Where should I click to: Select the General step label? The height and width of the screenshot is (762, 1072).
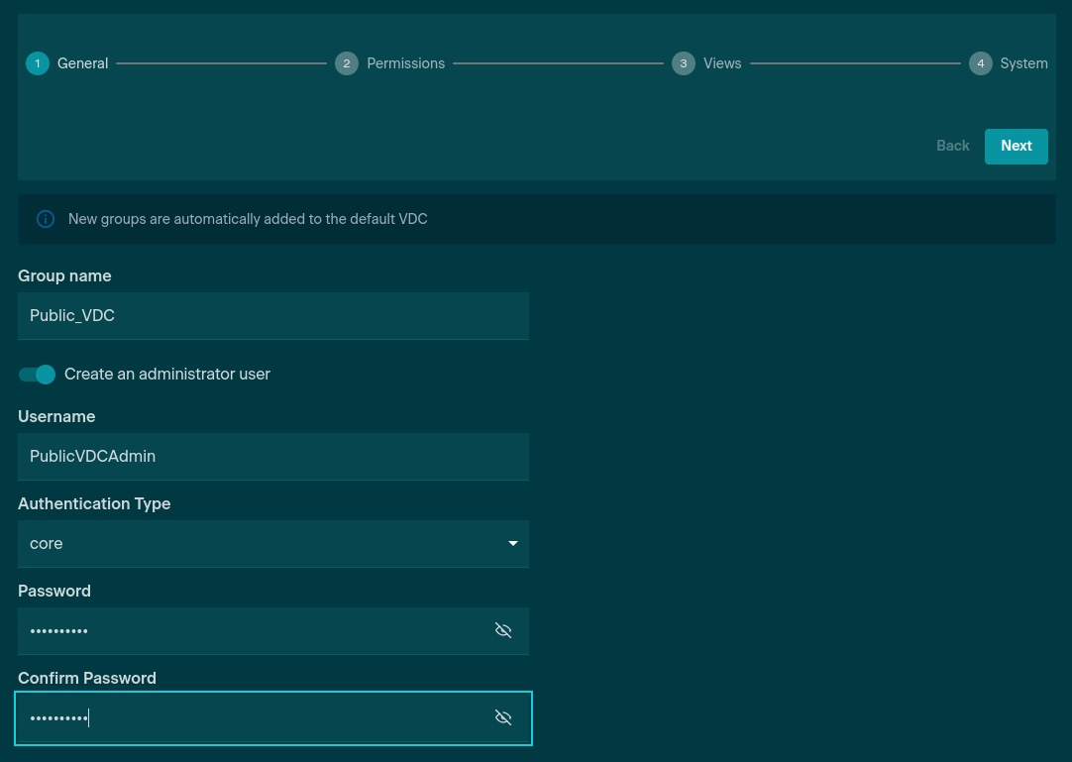(82, 63)
